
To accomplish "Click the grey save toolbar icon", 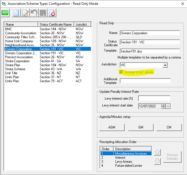I will [43, 13].
